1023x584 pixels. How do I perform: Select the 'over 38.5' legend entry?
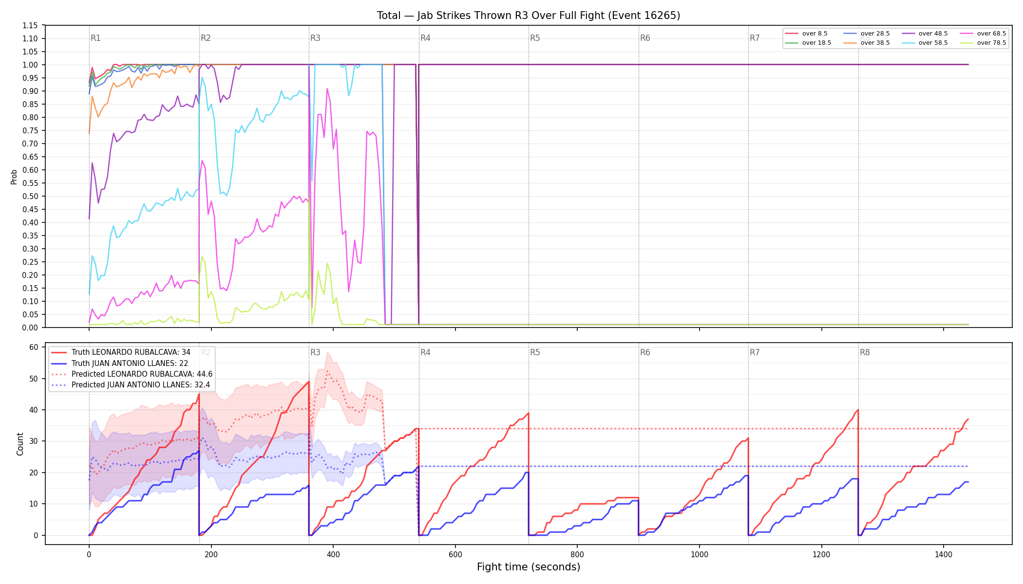point(867,43)
